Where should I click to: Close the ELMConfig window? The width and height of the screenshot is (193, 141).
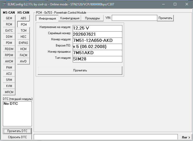[x=187, y=4]
